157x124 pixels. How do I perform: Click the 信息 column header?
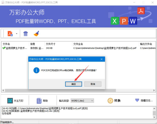click(33, 44)
